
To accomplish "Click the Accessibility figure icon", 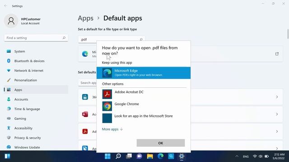I will click(x=9, y=128).
